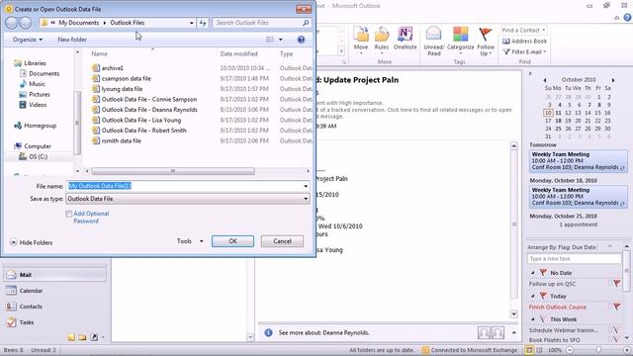Switch to Tasks in navigation pane
Screen dimensions: 633x356
pos(55,322)
